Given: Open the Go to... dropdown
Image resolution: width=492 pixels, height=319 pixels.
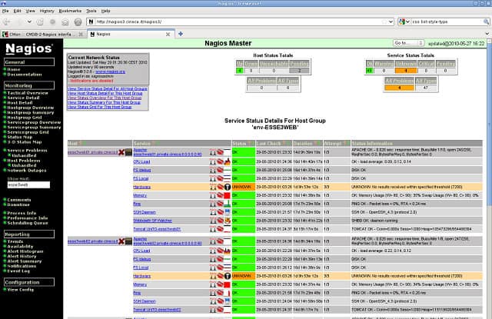Looking at the screenshot, I should coord(408,43).
